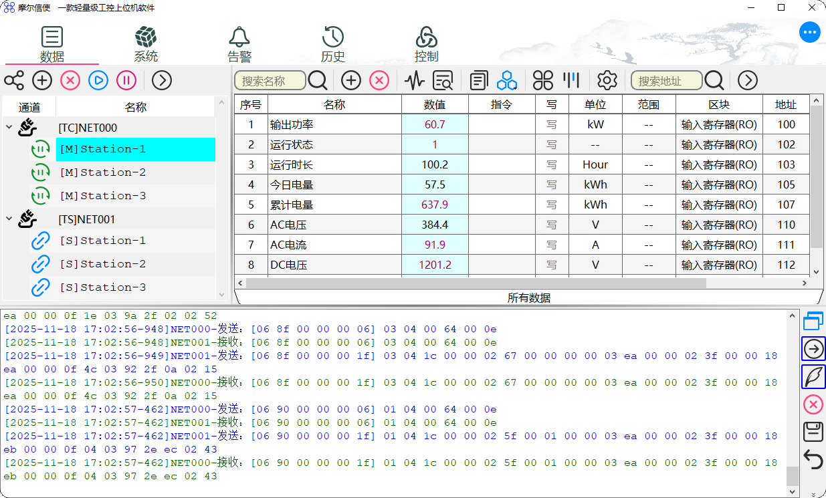
Task: Select [S]Station-3 in channel tree
Action: tap(136, 287)
